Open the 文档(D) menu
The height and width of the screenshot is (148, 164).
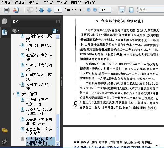pyautogui.click(x=48, y=2)
